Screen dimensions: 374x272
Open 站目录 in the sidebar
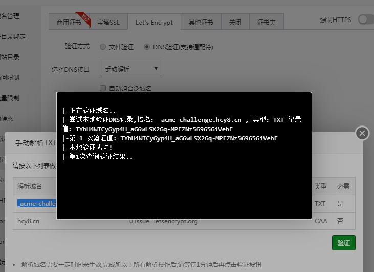[x=10, y=57]
